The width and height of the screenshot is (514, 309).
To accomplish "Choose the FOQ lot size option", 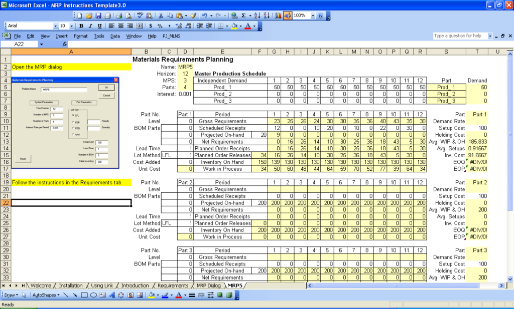I will [x=73, y=128].
